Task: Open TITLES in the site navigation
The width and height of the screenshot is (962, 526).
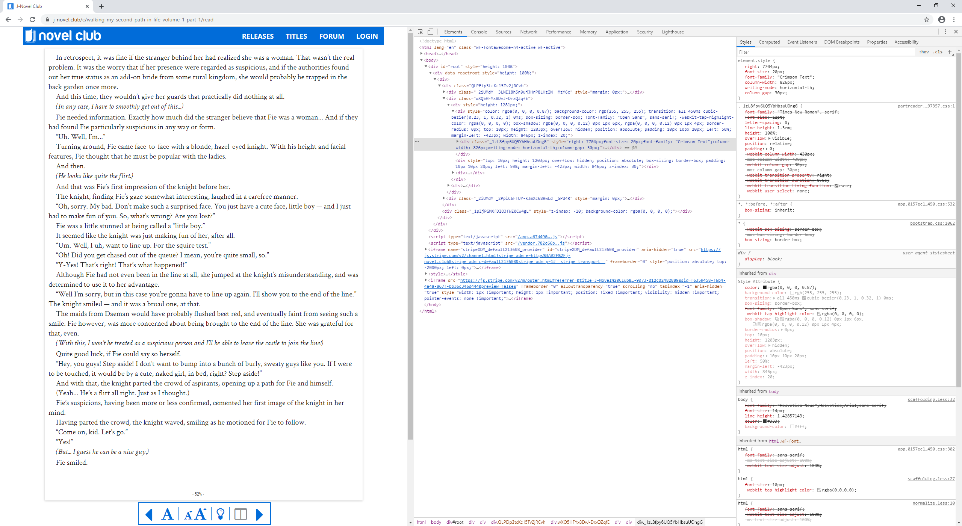Action: [296, 36]
